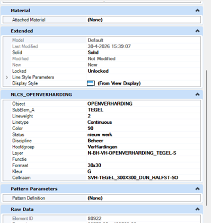This screenshot has width=211, height=223.
Task: Select the Last Modified date value
Action: [x=109, y=46]
